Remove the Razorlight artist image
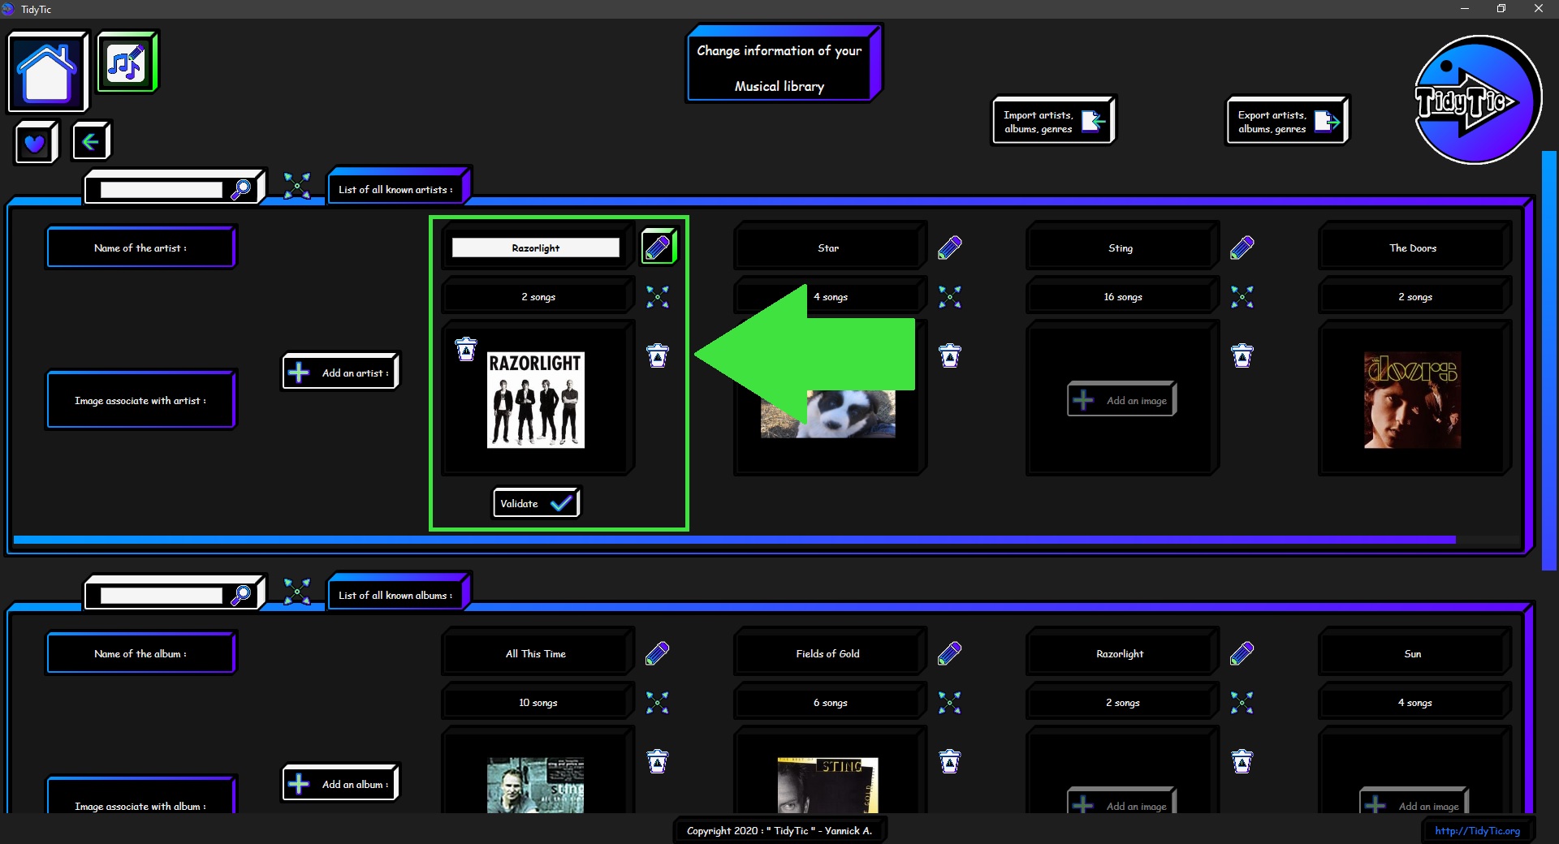The image size is (1559, 844). tap(466, 349)
